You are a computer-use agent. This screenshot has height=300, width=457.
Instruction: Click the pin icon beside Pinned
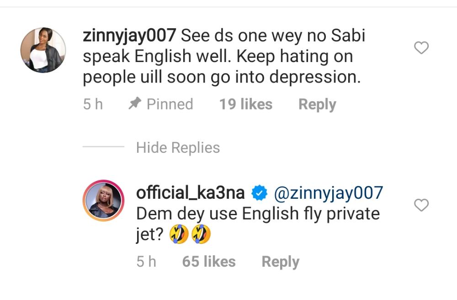click(135, 104)
